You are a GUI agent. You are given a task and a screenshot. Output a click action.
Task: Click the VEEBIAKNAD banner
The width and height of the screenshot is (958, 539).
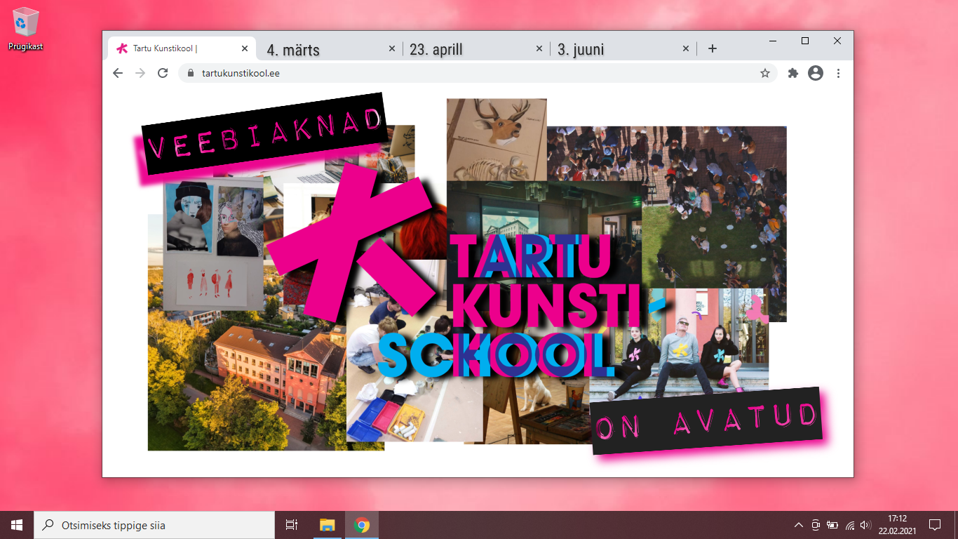coord(265,134)
